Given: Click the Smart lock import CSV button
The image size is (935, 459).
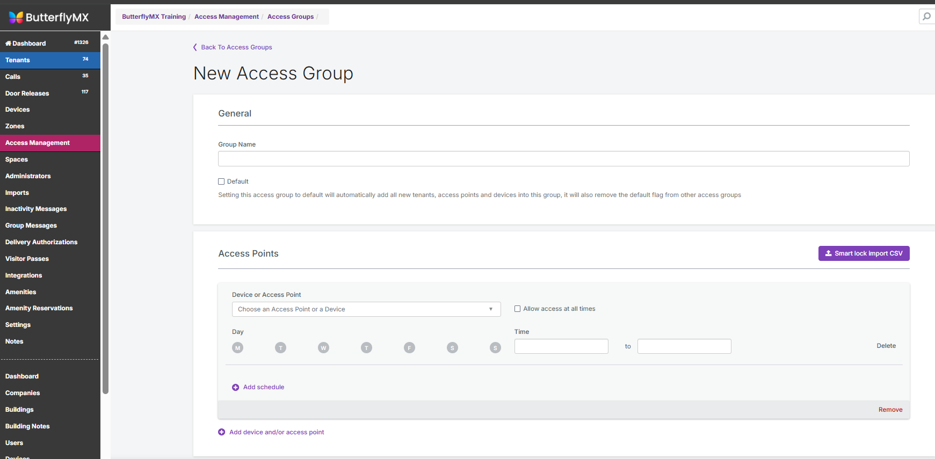Looking at the screenshot, I should (864, 253).
